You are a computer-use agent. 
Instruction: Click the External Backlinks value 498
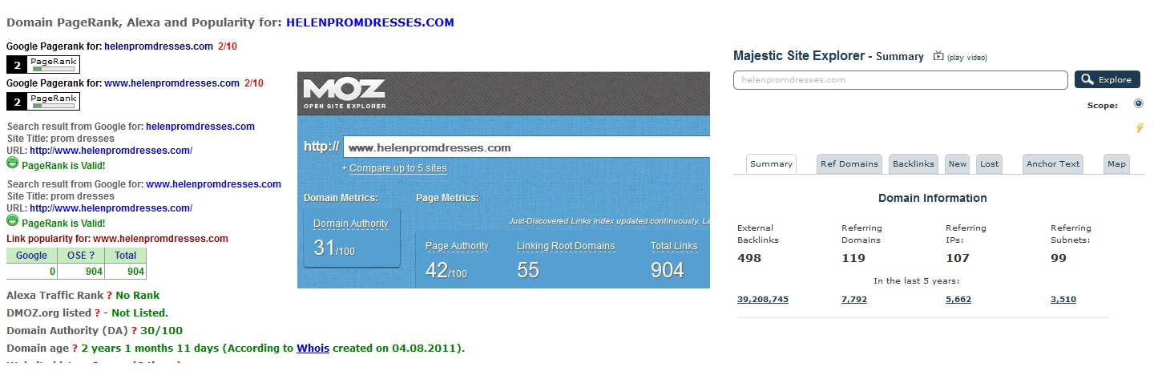pos(749,258)
